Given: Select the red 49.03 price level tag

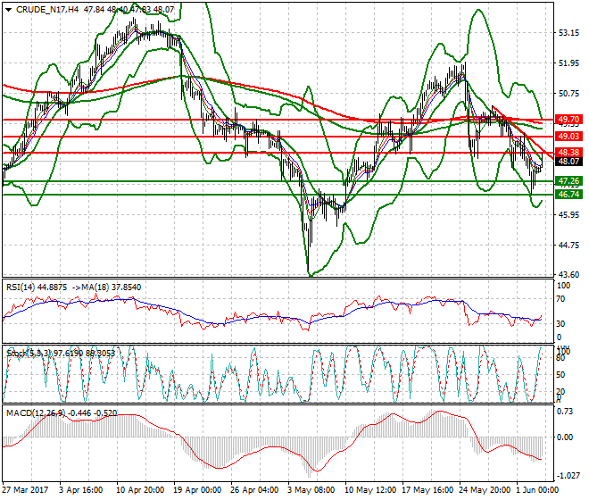Looking at the screenshot, I should coord(568,136).
